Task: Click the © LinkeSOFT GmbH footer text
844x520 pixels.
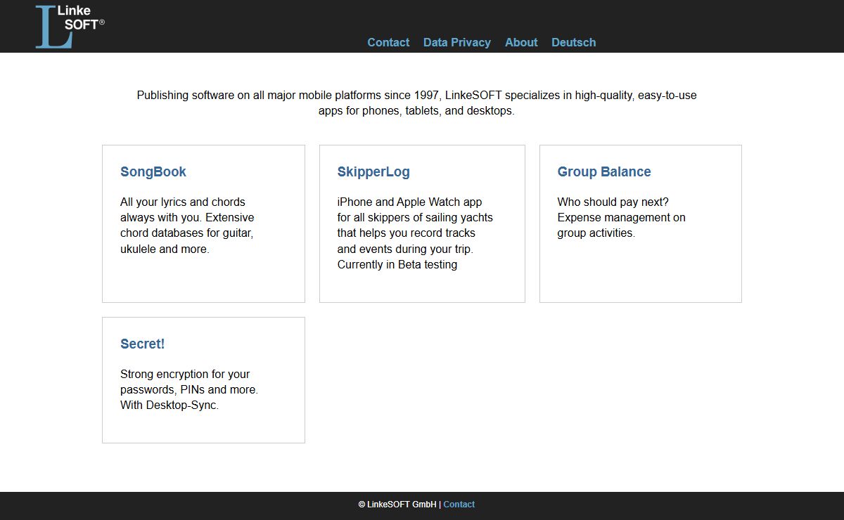Action: [x=397, y=505]
